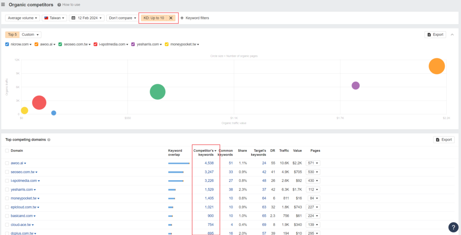Sort by Common keywords column
Image resolution: width=461 pixels, height=235 pixels.
pyautogui.click(x=226, y=153)
